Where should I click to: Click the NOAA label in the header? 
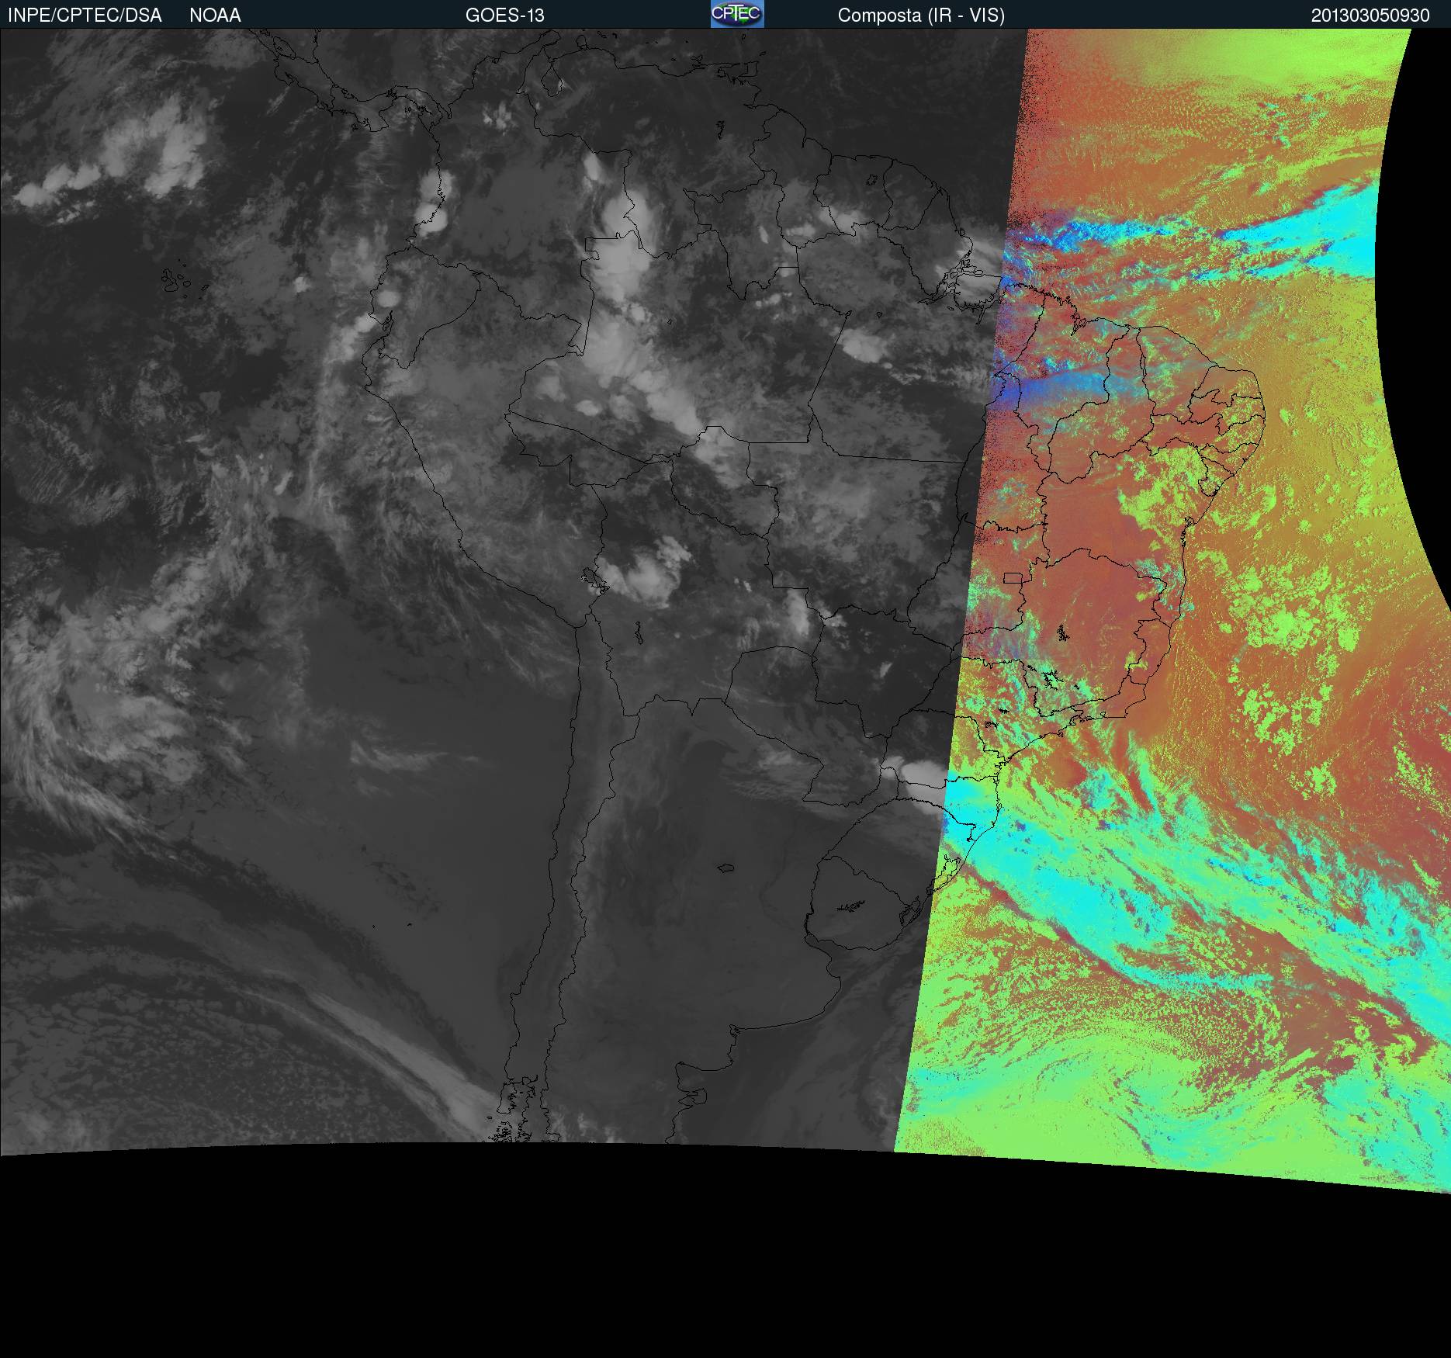pos(215,16)
